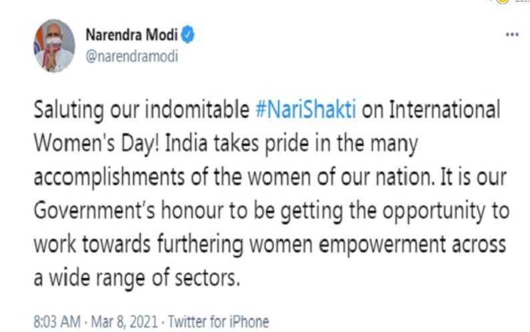
Task: Open Narendra Modi's profile picture
Action: tap(54, 45)
